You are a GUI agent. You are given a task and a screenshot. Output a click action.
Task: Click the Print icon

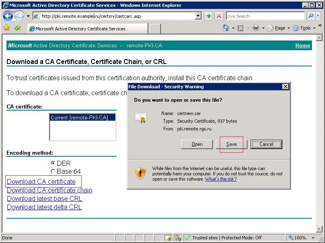(256, 28)
